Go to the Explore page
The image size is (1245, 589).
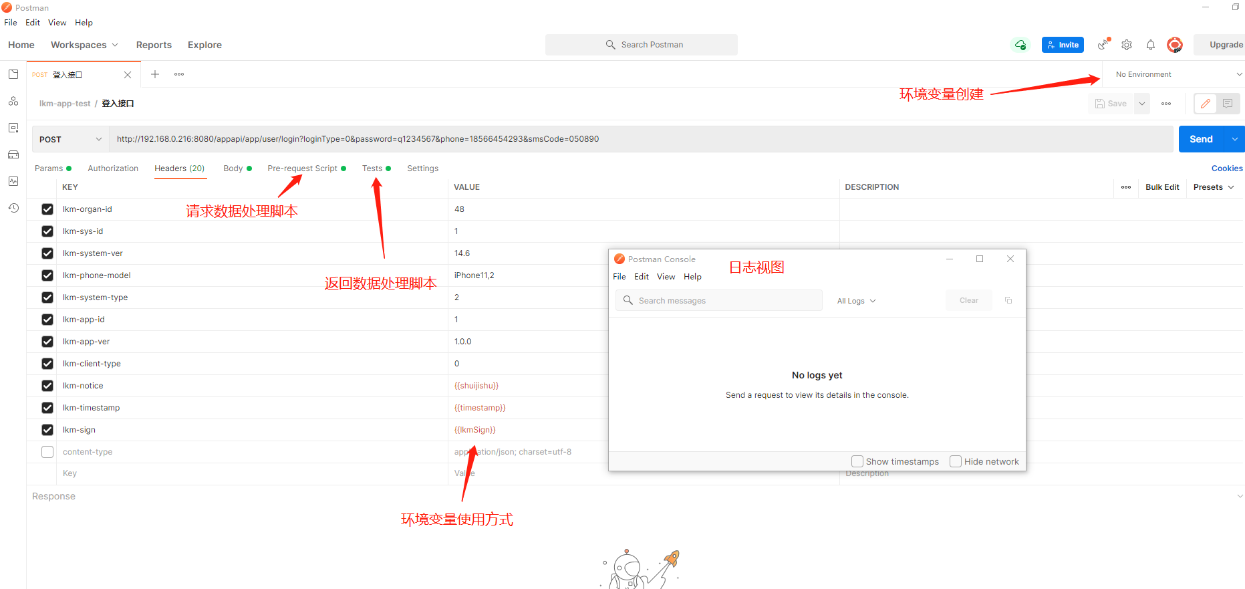coord(204,45)
